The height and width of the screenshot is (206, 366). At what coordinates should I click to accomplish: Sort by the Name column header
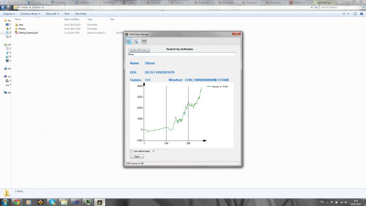(18, 19)
